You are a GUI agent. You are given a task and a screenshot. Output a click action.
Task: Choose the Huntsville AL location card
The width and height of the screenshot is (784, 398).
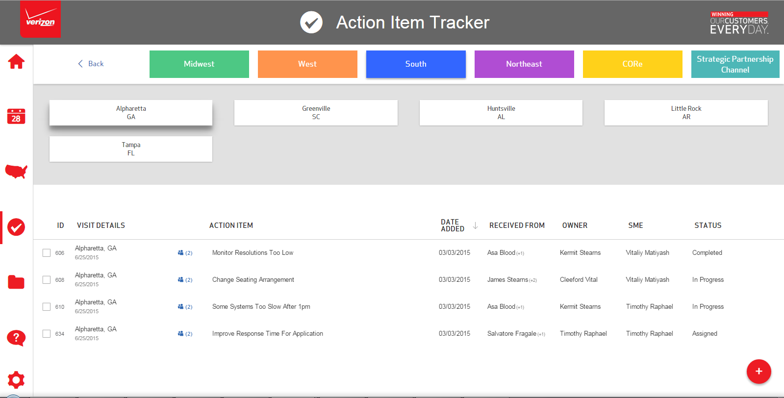click(501, 113)
